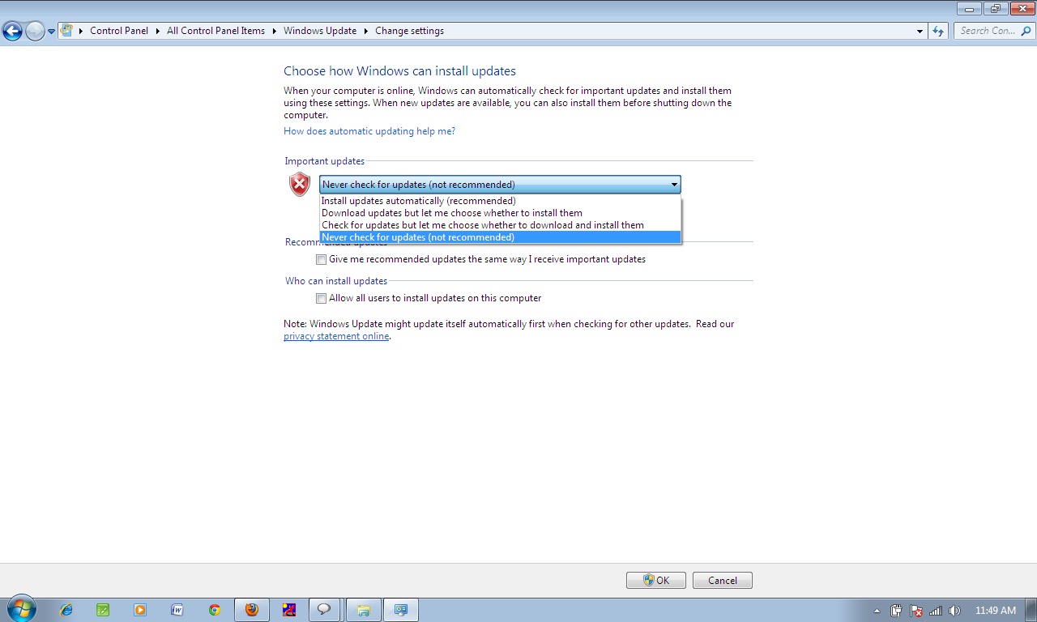Click Show desktop strip beside the clock
This screenshot has height=622, width=1037.
pos(1031,610)
